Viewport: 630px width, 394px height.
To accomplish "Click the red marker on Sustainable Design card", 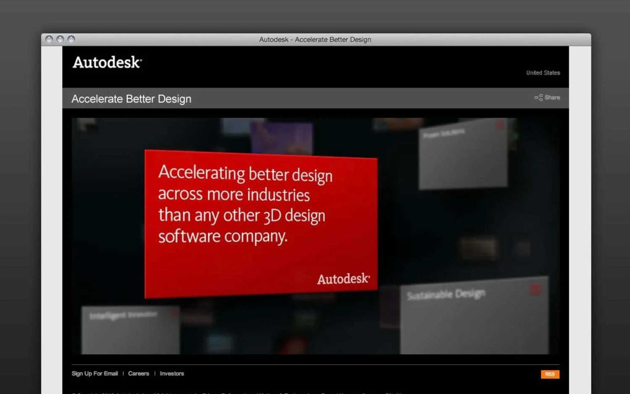I will pos(535,289).
